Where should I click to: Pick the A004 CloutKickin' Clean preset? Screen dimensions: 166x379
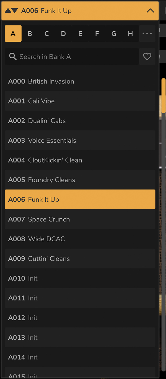(80, 160)
